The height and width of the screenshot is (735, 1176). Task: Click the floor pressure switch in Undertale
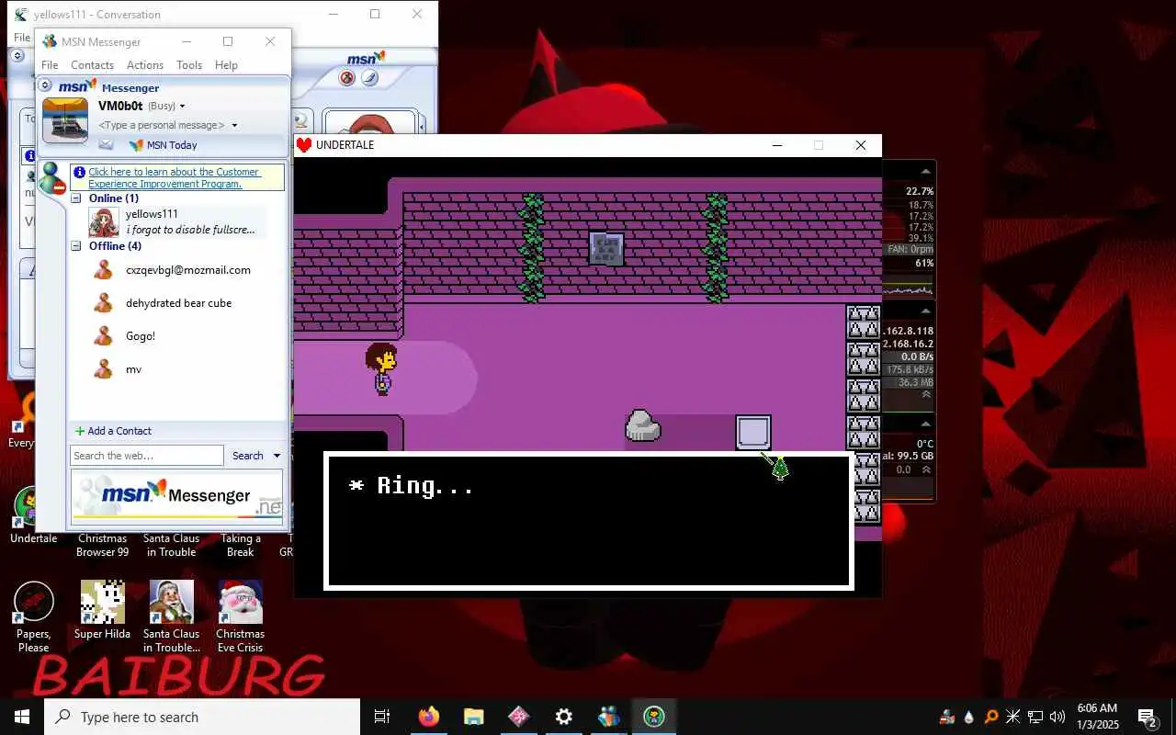pyautogui.click(x=753, y=433)
